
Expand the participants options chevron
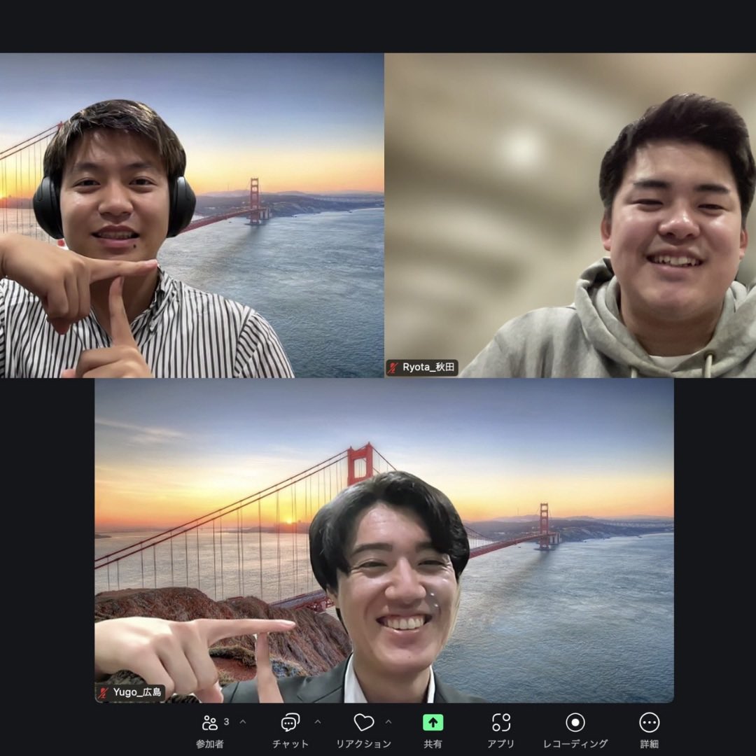point(243,722)
